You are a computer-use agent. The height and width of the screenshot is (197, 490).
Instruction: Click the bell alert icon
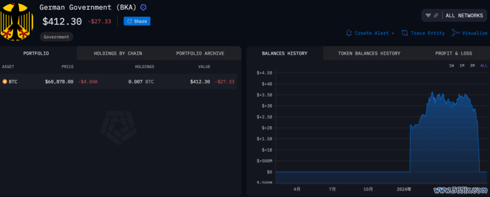tap(349, 33)
